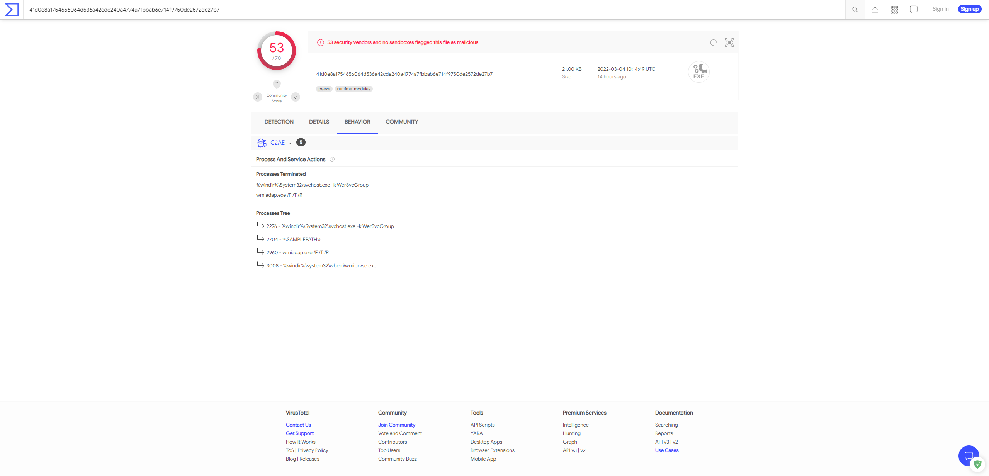Switch to the DETAILS tab
Screen dimensions: 989x476
pos(319,122)
